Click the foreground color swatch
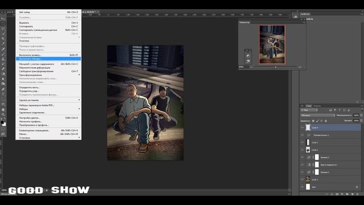This screenshot has height=205, width=364. (2, 122)
